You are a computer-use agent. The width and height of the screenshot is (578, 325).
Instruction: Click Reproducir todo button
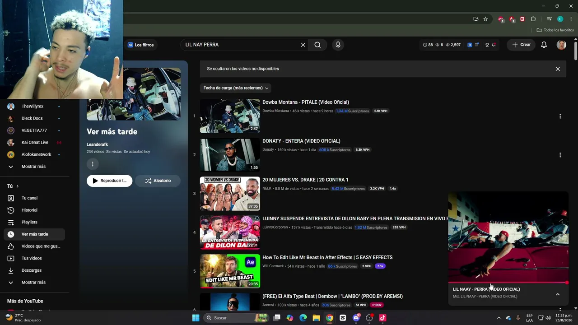coord(110,181)
